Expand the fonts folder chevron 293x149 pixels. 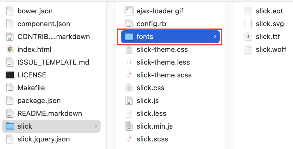[x=215, y=36]
